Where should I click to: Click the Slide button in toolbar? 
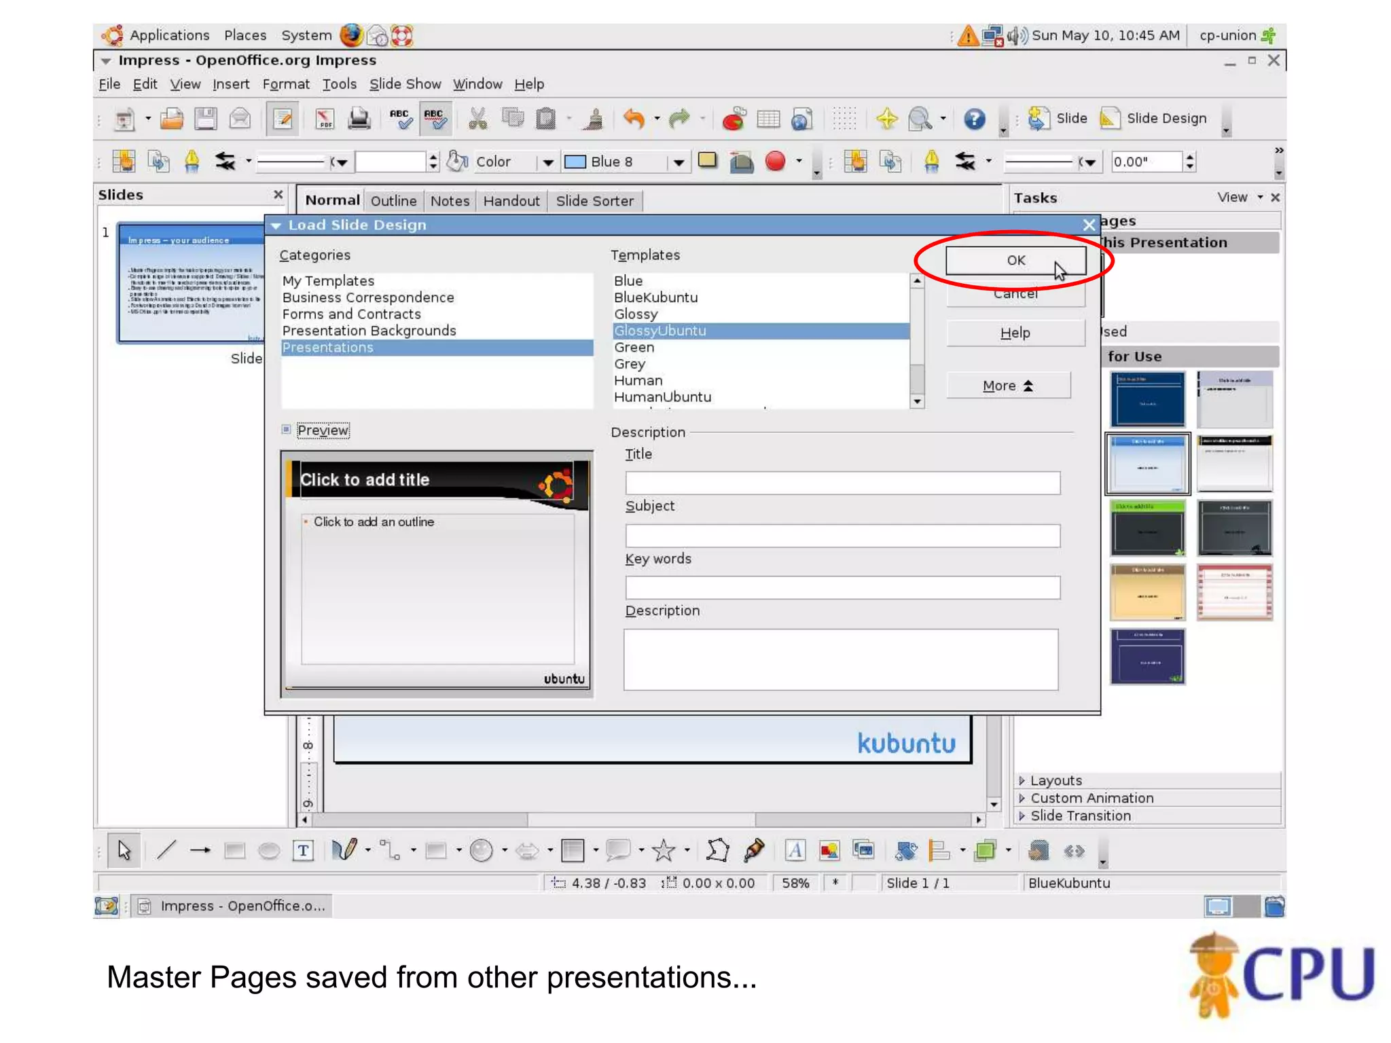[1057, 118]
